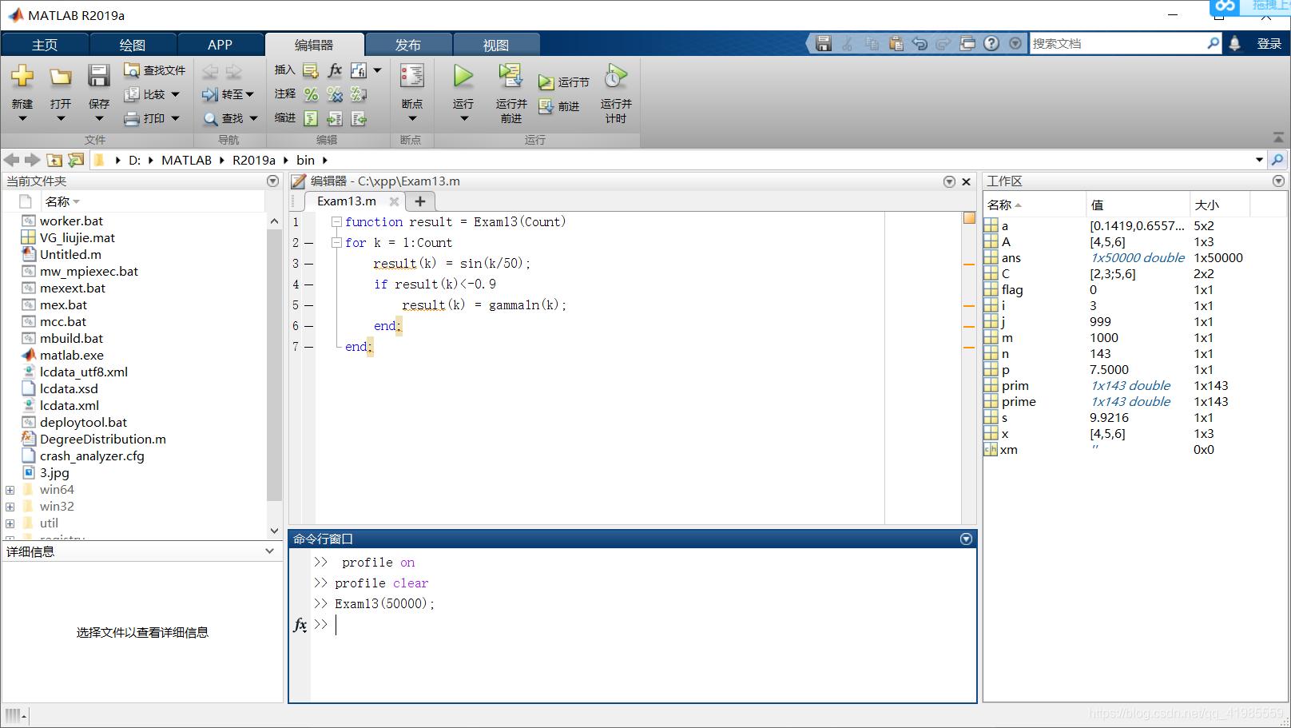Switch to the Home tab
Viewport: 1291px width, 728px height.
[x=45, y=45]
